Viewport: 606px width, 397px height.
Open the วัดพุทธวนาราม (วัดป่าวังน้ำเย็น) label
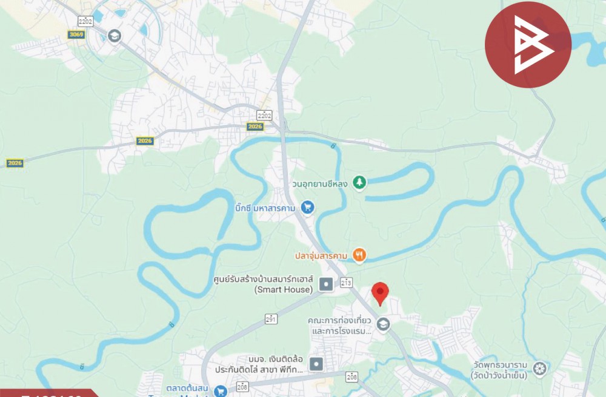(500, 370)
